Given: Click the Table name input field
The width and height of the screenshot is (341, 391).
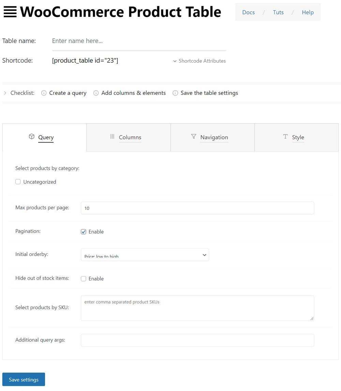Looking at the screenshot, I should point(139,41).
